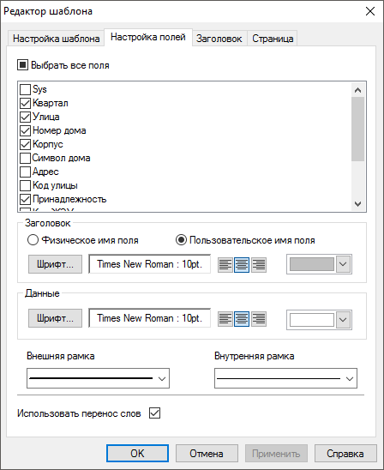Switch to 'Настройка полей' tab
This screenshot has width=384, height=470.
[x=148, y=37]
